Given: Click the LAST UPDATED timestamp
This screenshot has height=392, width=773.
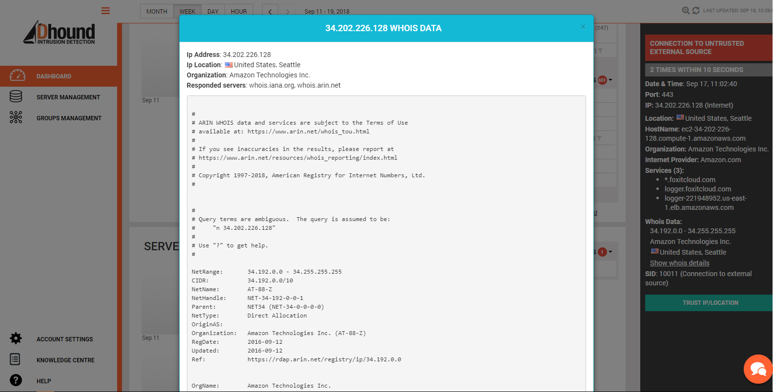Looking at the screenshot, I should point(737,10).
